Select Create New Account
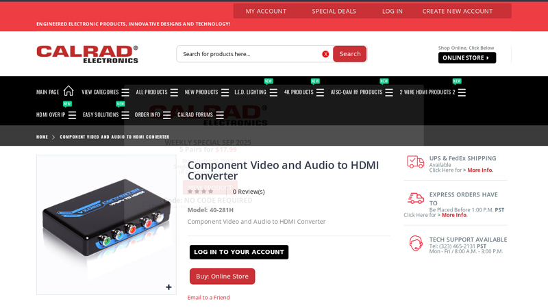Viewport: 548px width, 308px height. tap(457, 11)
